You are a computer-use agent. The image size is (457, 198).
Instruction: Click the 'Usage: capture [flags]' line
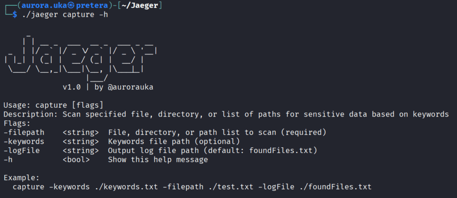coord(54,105)
